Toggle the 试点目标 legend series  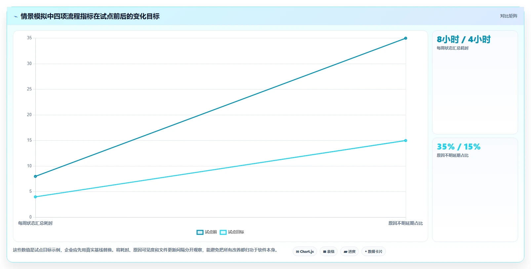click(x=232, y=232)
